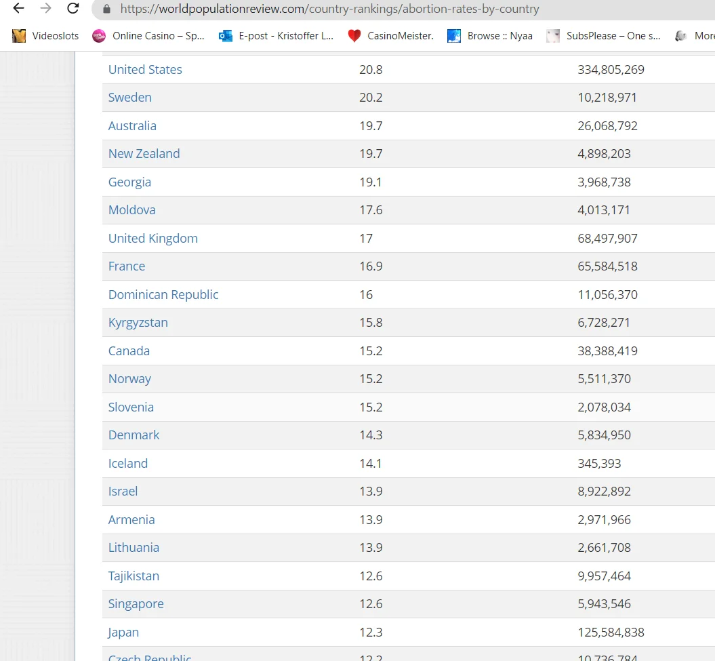Open the Sweden country link
The image size is (715, 661).
tap(130, 98)
